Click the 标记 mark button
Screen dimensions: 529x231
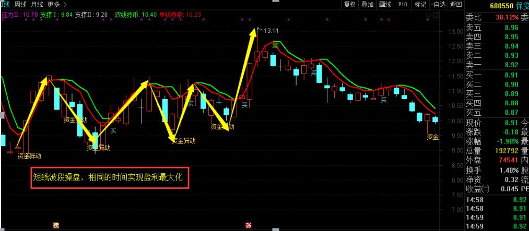[420, 4]
